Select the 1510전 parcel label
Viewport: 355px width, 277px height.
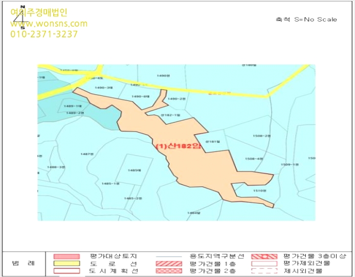click(x=259, y=190)
